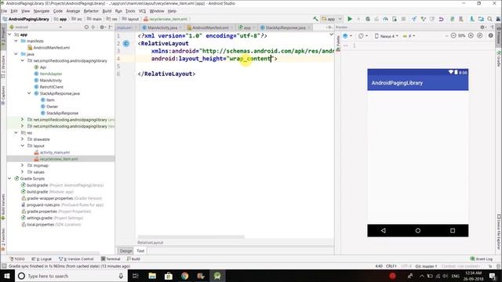
Task: Switch to the Design tab
Action: (x=125, y=251)
